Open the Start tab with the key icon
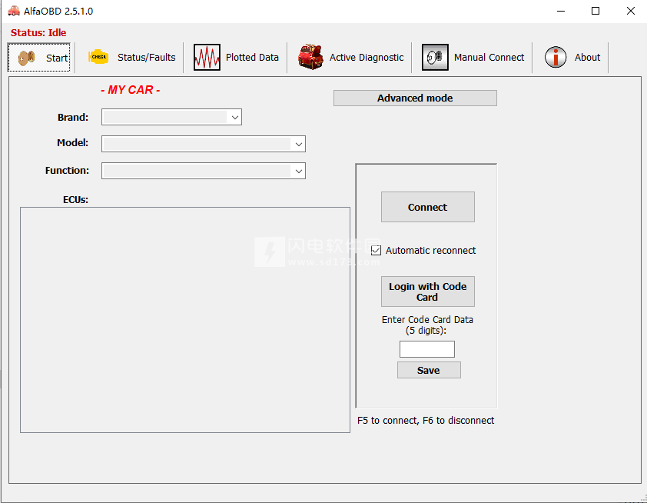Image resolution: width=647 pixels, height=503 pixels. [x=39, y=58]
